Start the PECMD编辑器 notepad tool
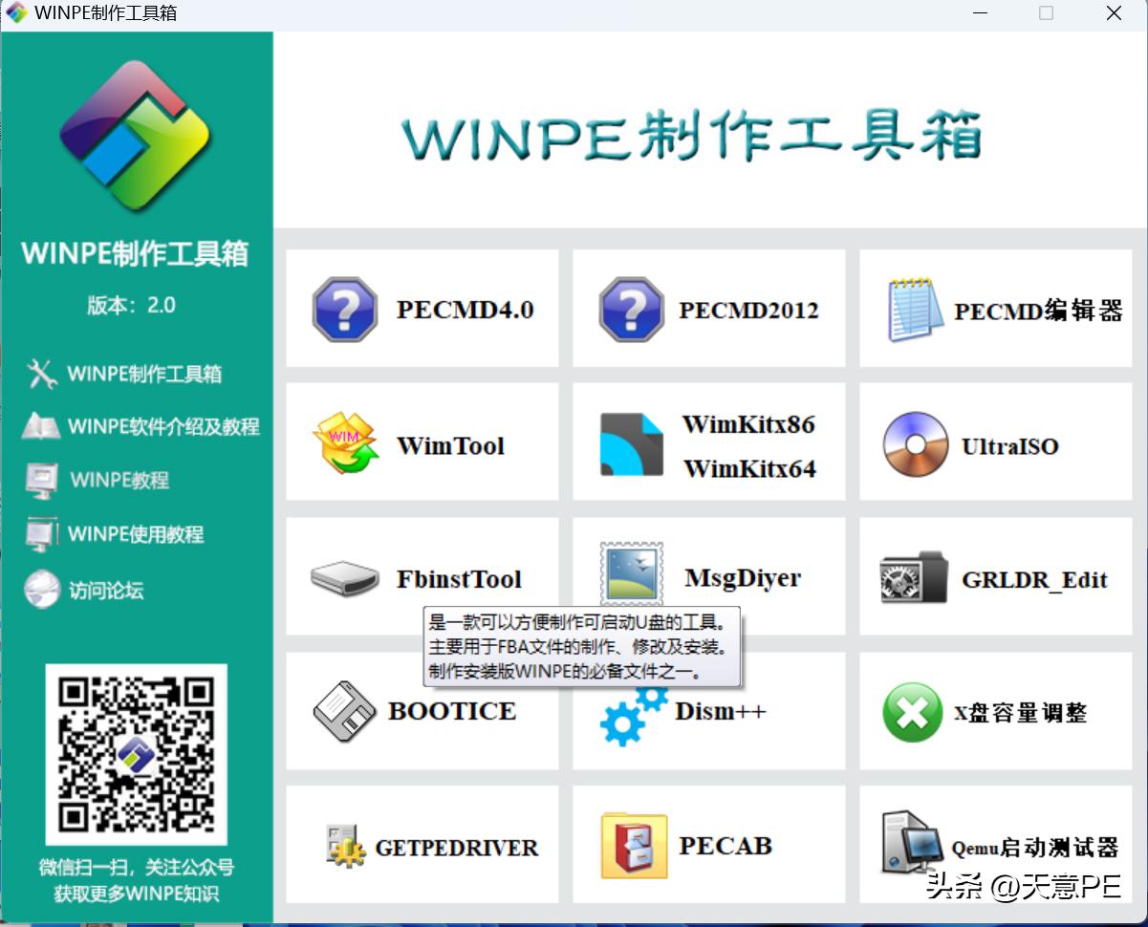The width and height of the screenshot is (1148, 927). [994, 308]
